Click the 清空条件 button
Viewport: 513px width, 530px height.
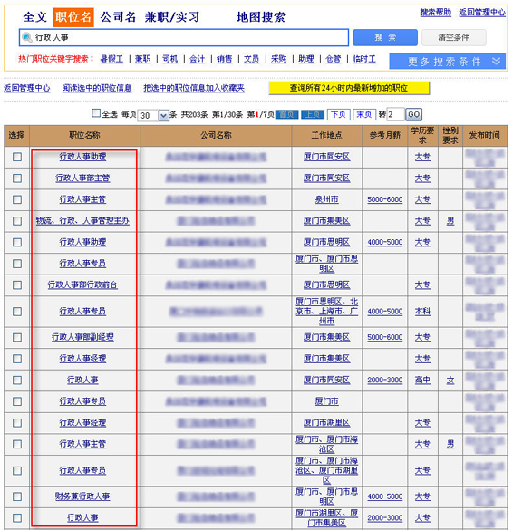tap(453, 37)
